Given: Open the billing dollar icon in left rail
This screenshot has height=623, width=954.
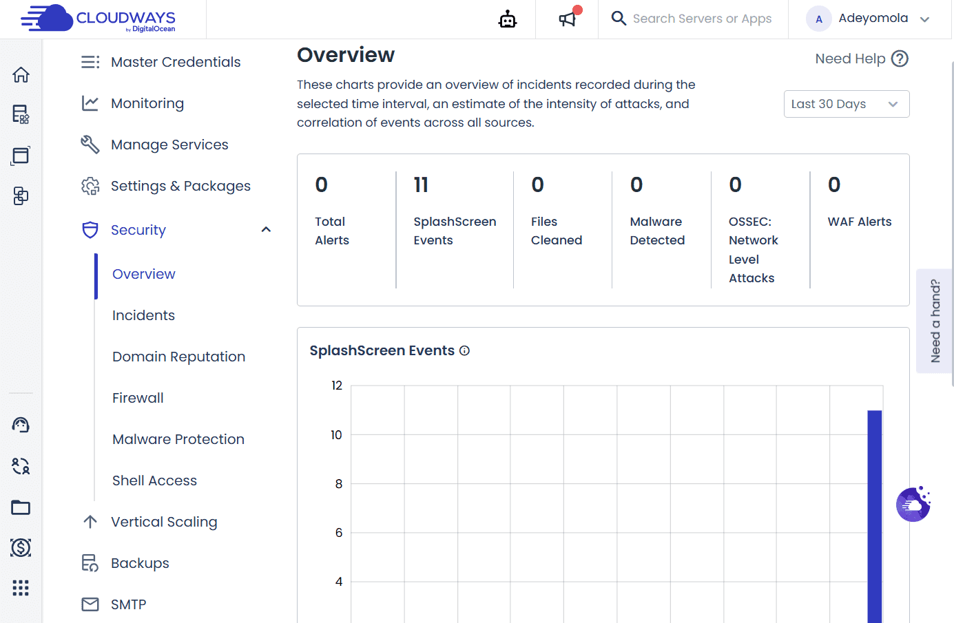Looking at the screenshot, I should [21, 547].
